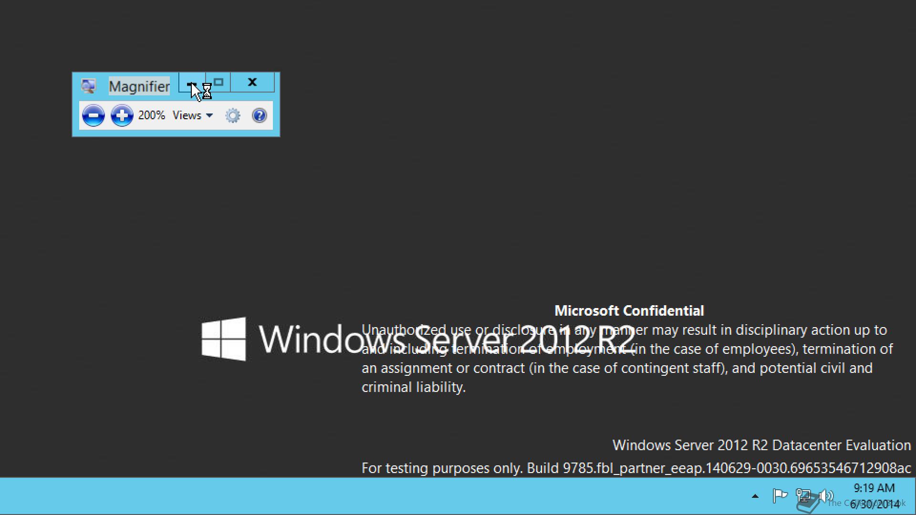Open the 9:19 AM clock
Screen dimensions: 916x515
874,496
